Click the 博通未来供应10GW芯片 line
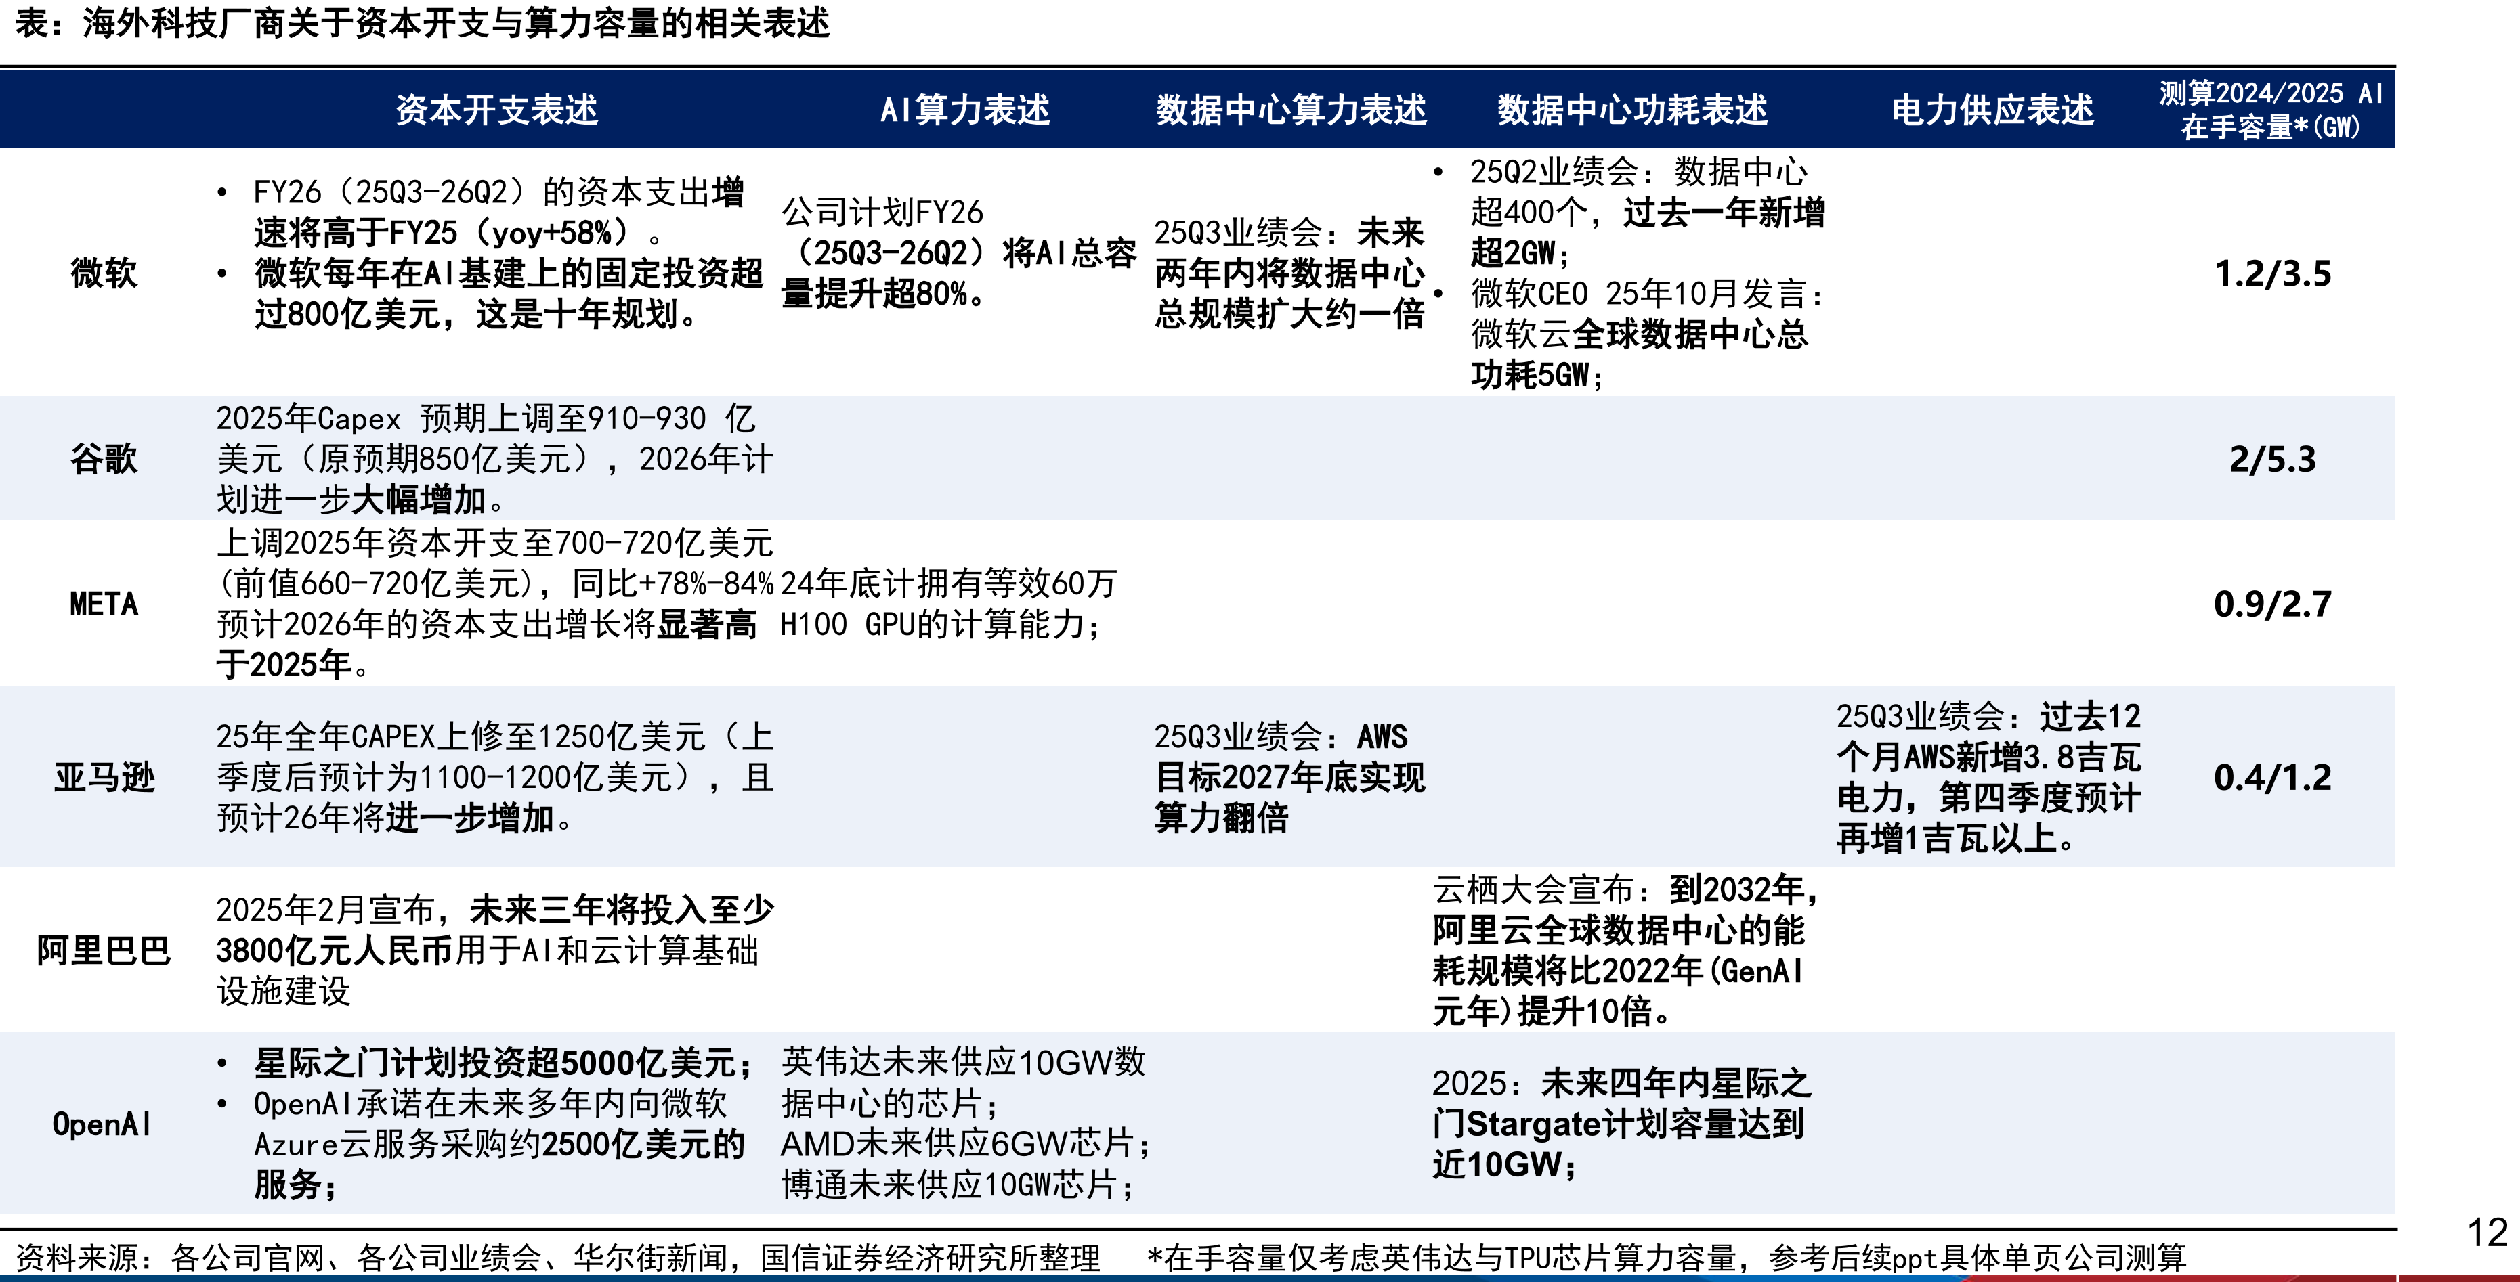The width and height of the screenshot is (2520, 1282). pyautogui.click(x=958, y=1185)
